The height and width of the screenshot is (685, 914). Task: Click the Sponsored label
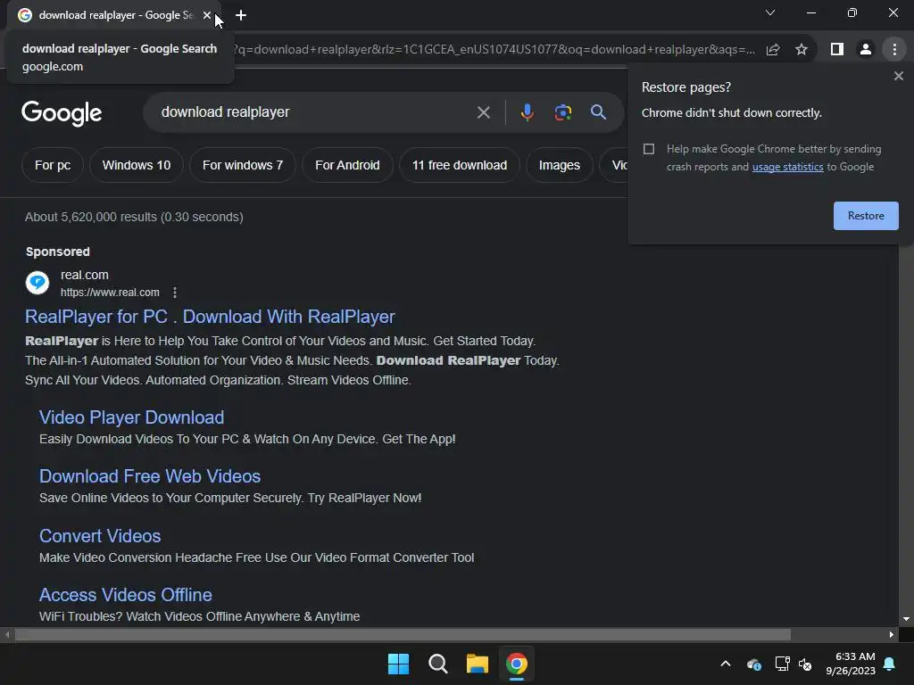click(58, 252)
